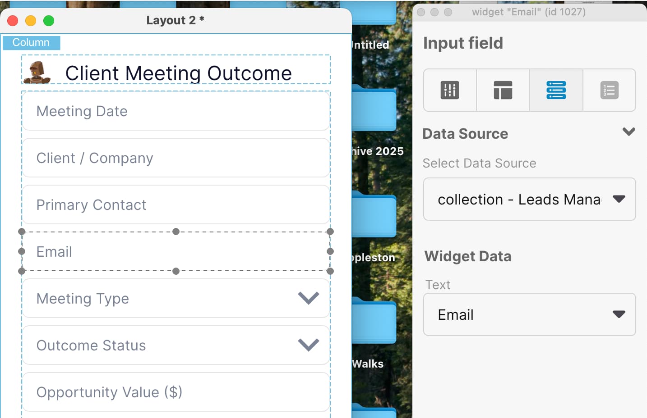Select the greyed numbered list icon

tap(609, 90)
